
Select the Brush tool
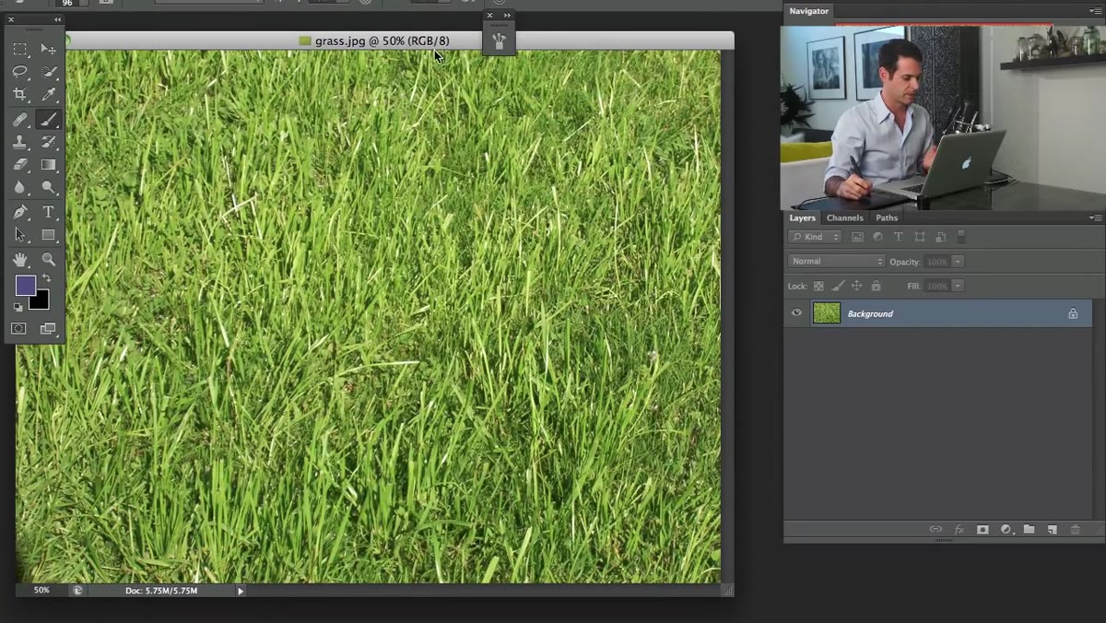pyautogui.click(x=48, y=119)
